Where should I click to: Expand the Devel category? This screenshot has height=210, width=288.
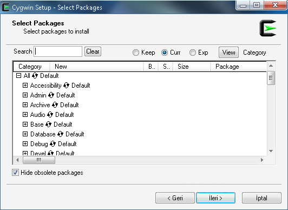click(x=25, y=153)
